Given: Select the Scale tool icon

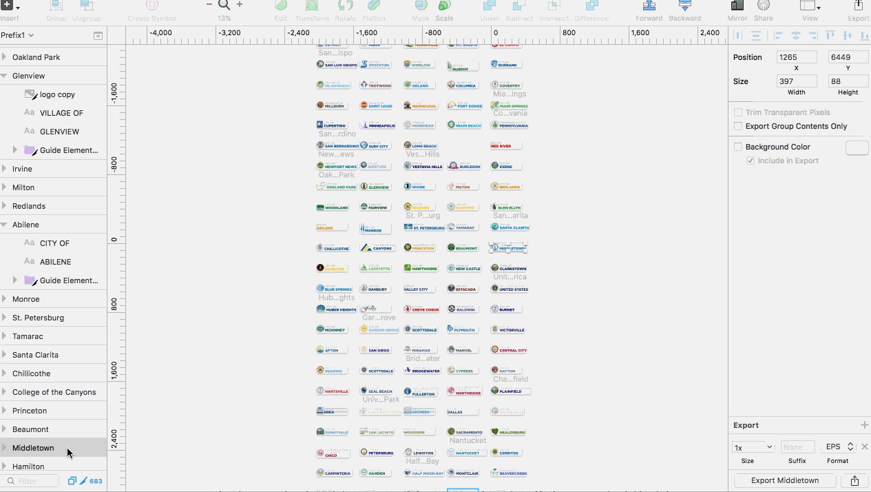Looking at the screenshot, I should [444, 6].
